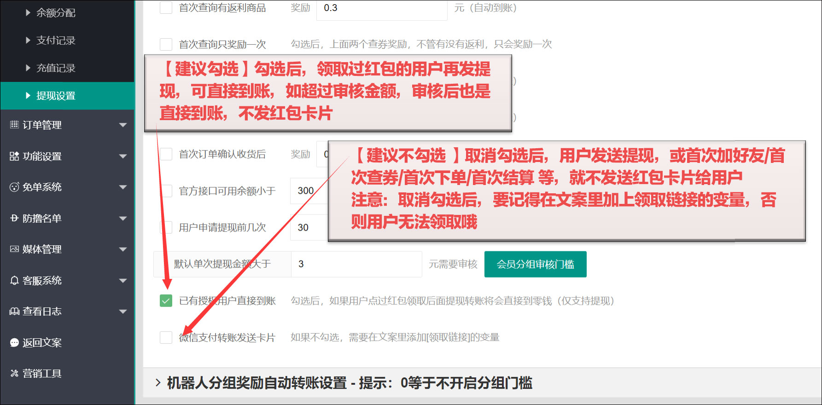Screen dimensions: 822x405
Task: Click balance input showing 300
Action: (309, 191)
